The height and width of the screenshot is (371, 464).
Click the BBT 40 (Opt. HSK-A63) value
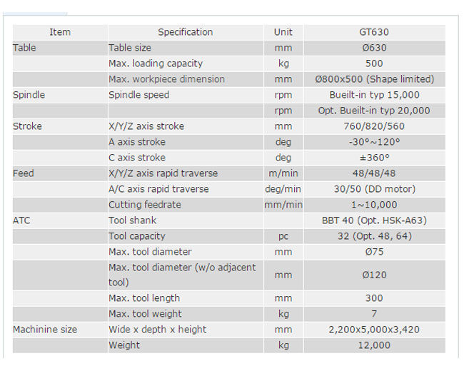pos(374,220)
